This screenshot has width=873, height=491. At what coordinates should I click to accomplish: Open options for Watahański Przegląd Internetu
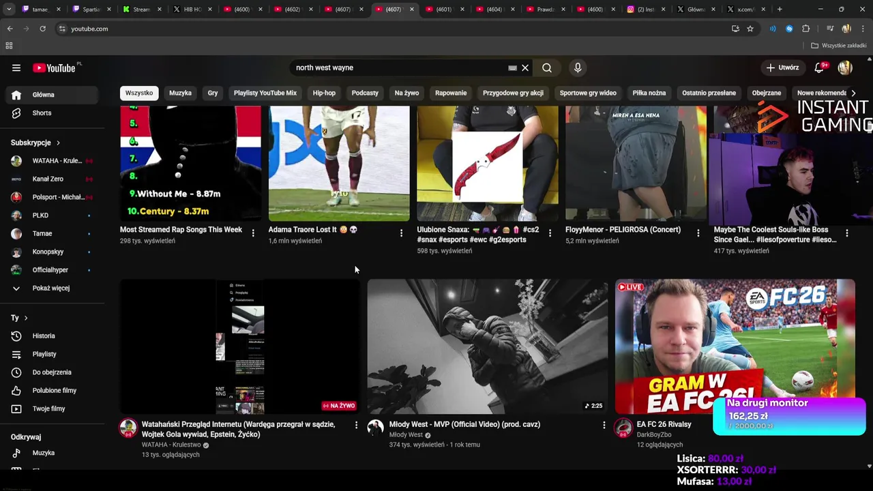[356, 425]
